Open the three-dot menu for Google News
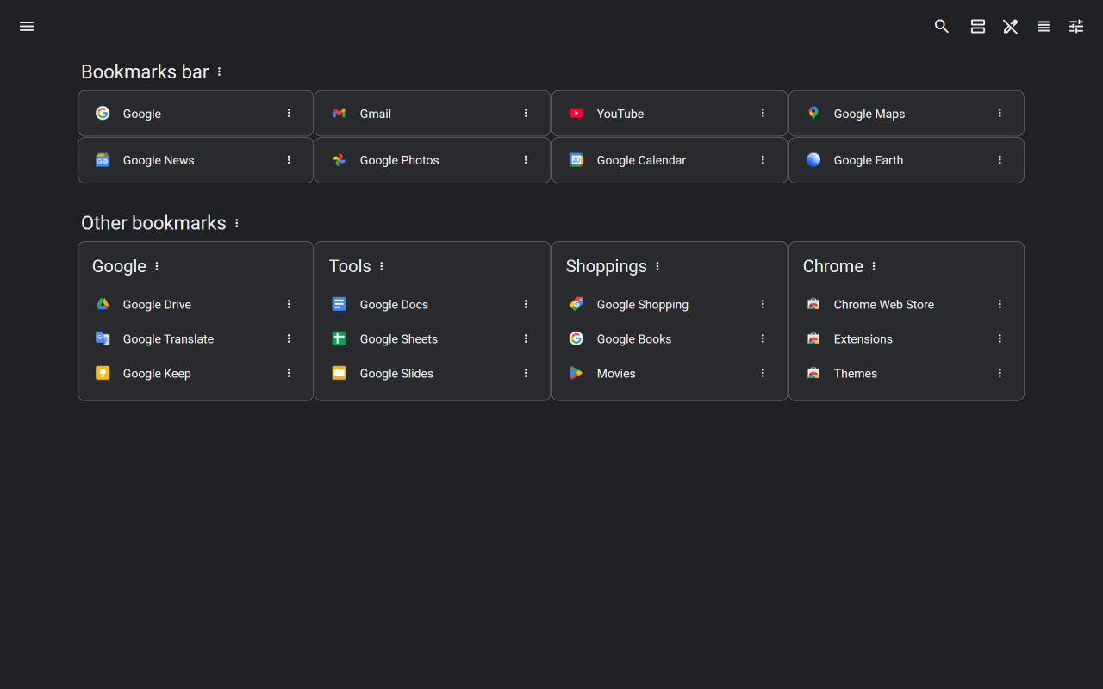The width and height of the screenshot is (1103, 689). click(289, 159)
